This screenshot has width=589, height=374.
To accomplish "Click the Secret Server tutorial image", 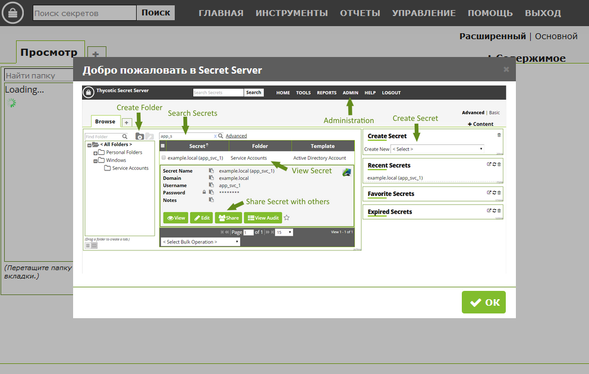I will (294, 179).
